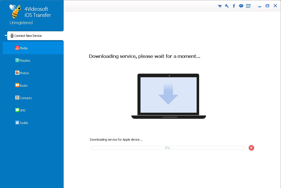The width and height of the screenshot is (281, 188).
Task: Select the Connect New Device entry
Action: (28, 36)
